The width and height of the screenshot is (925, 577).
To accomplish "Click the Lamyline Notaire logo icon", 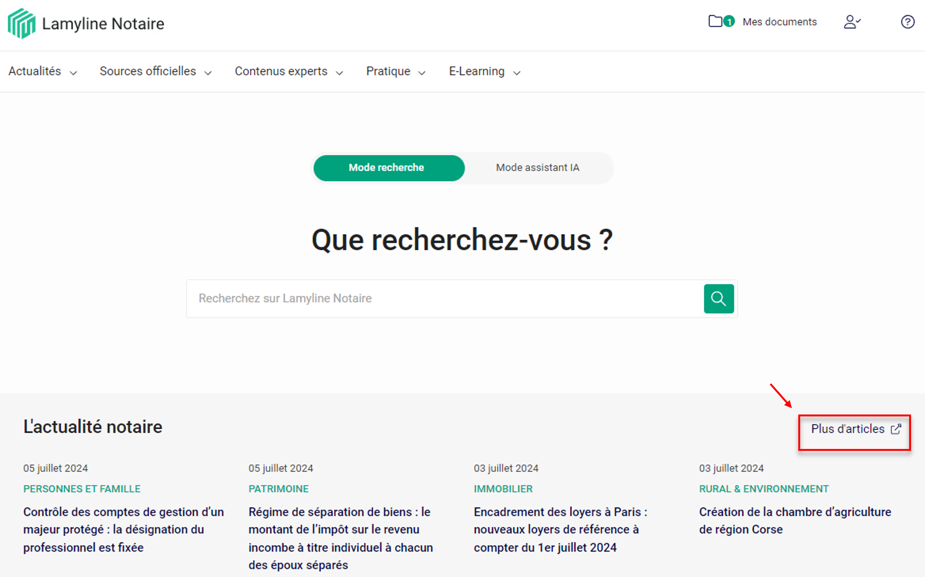I will 22,23.
